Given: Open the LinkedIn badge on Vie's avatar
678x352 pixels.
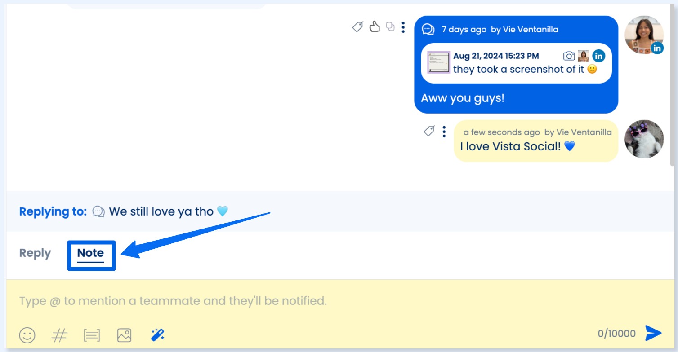Looking at the screenshot, I should 657,48.
